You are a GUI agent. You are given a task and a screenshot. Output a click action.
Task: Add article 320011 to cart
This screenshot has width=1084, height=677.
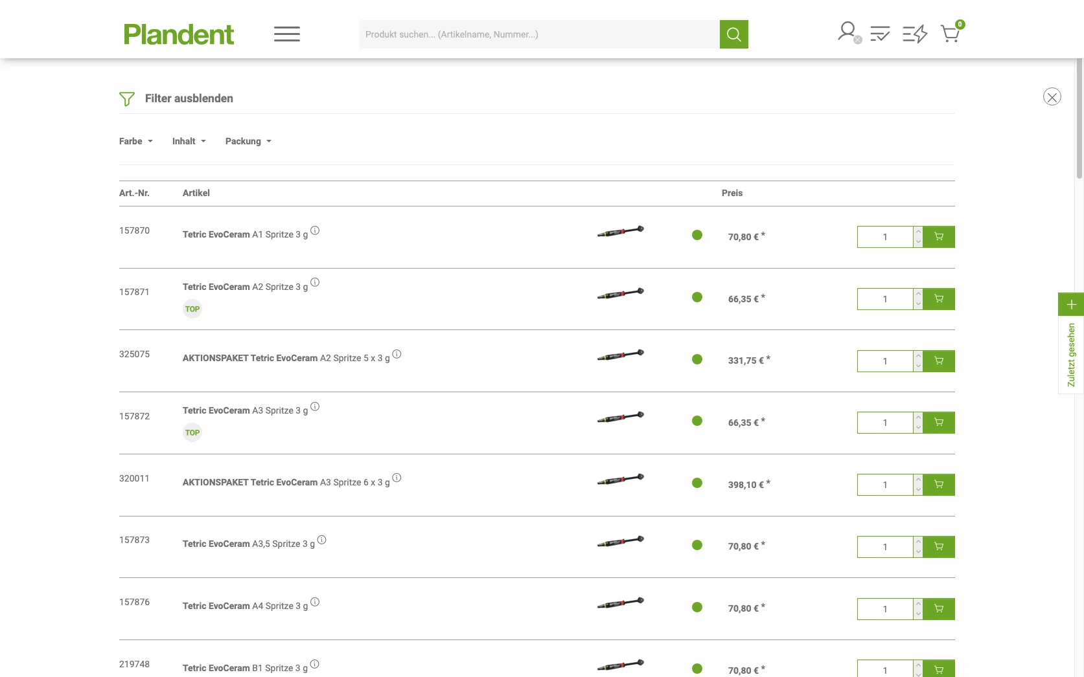(939, 485)
